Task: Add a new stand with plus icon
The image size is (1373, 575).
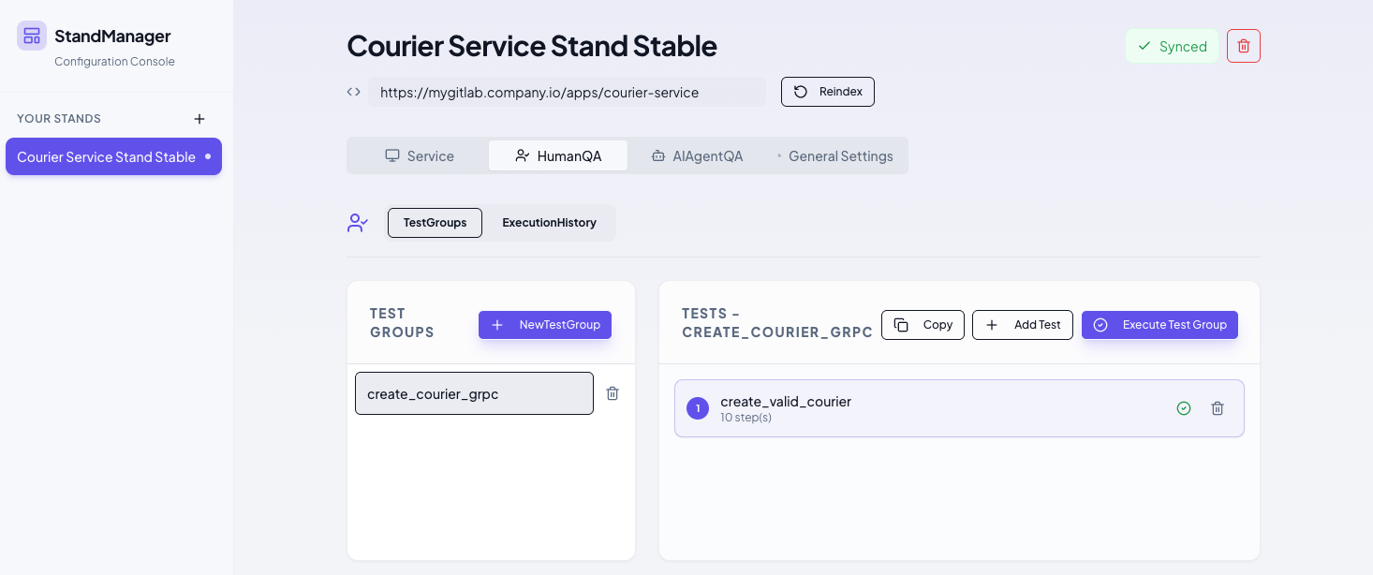Action: pyautogui.click(x=199, y=119)
